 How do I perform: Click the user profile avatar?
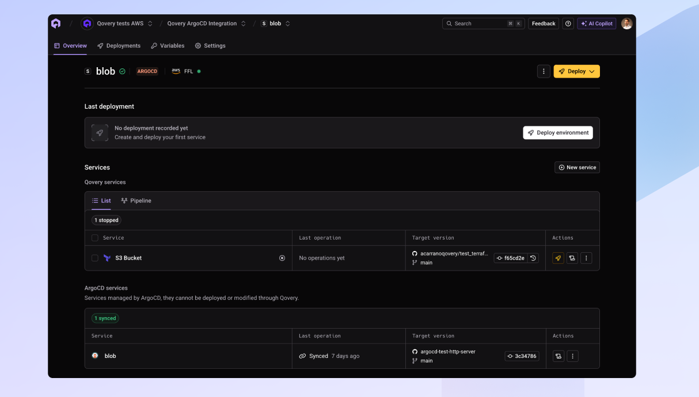(626, 24)
